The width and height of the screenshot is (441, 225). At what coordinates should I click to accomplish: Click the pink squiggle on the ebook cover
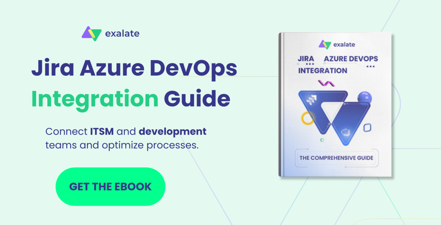coord(326,83)
